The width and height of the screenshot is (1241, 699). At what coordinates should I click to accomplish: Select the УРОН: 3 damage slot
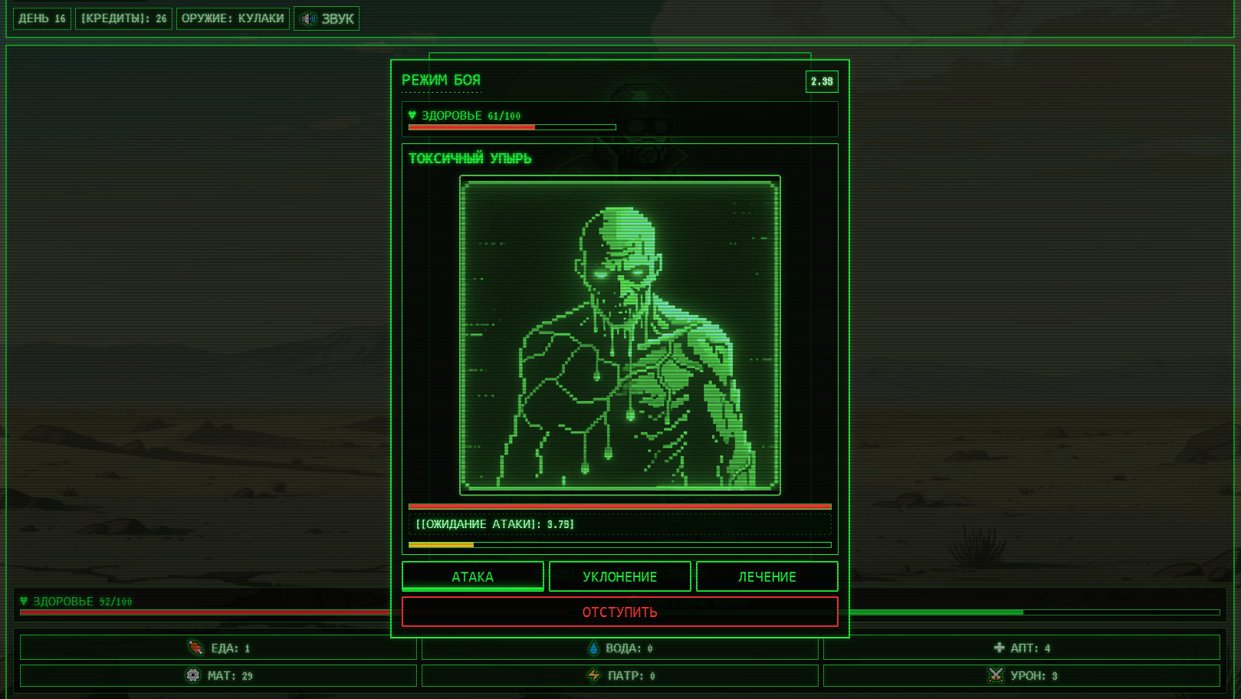pos(1022,675)
